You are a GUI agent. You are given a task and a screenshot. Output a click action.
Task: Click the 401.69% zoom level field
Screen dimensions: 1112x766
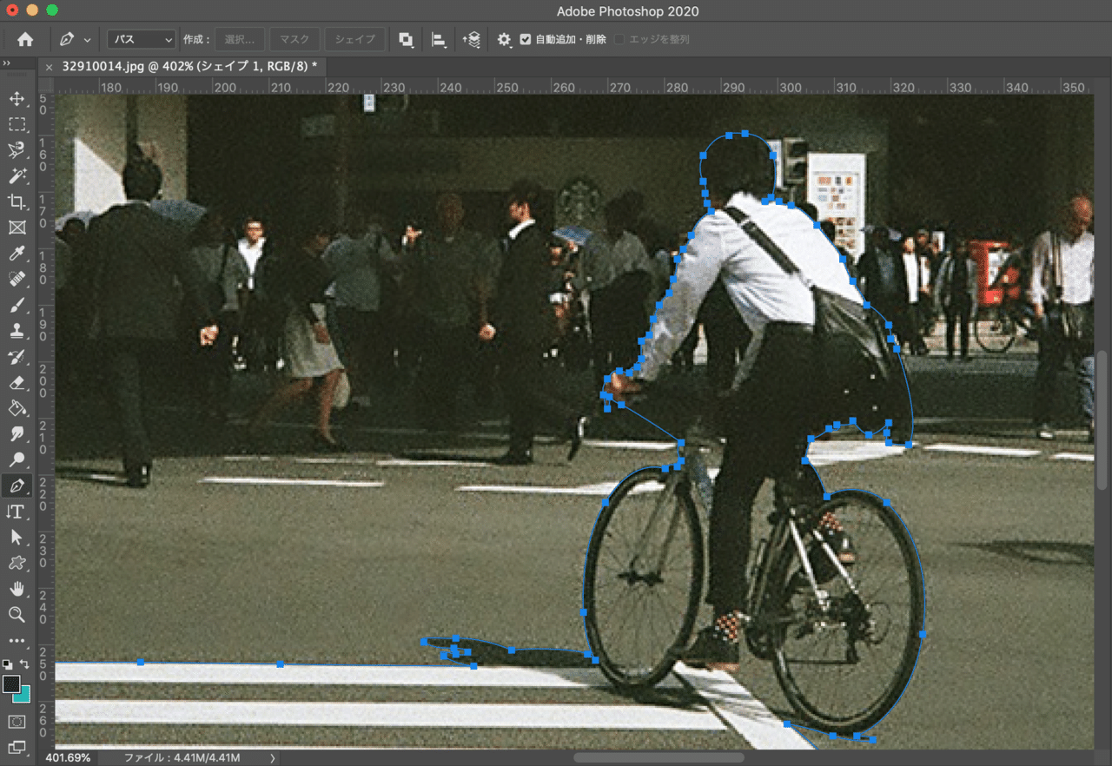68,758
